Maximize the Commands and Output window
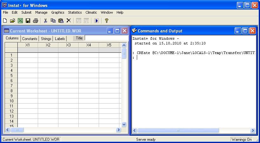 pos(245,31)
